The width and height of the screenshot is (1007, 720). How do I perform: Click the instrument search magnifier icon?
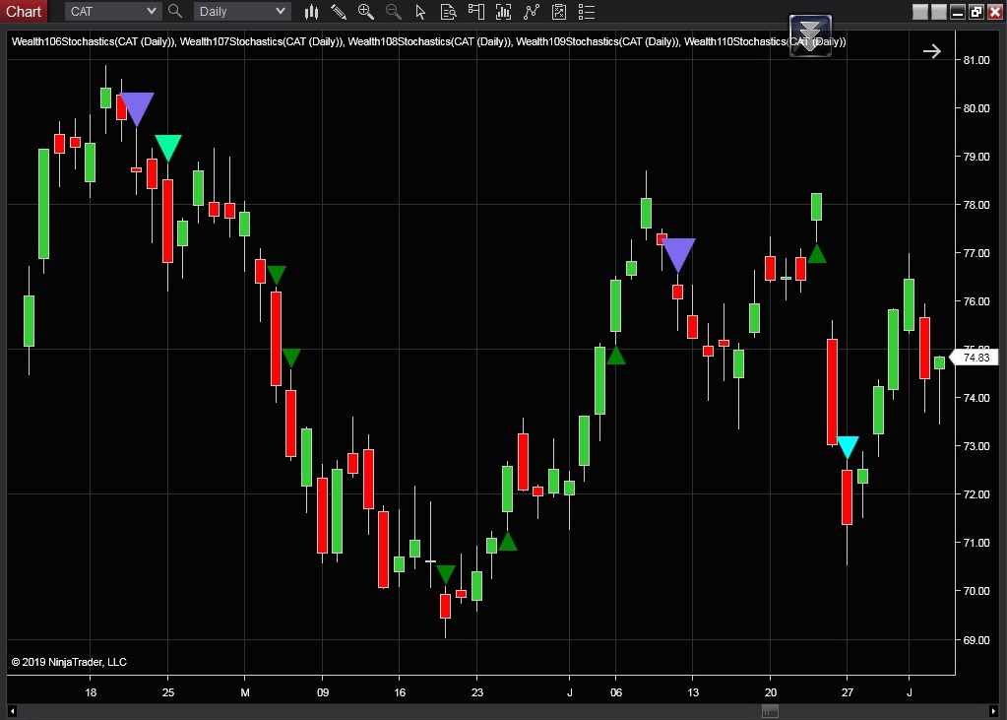point(175,12)
